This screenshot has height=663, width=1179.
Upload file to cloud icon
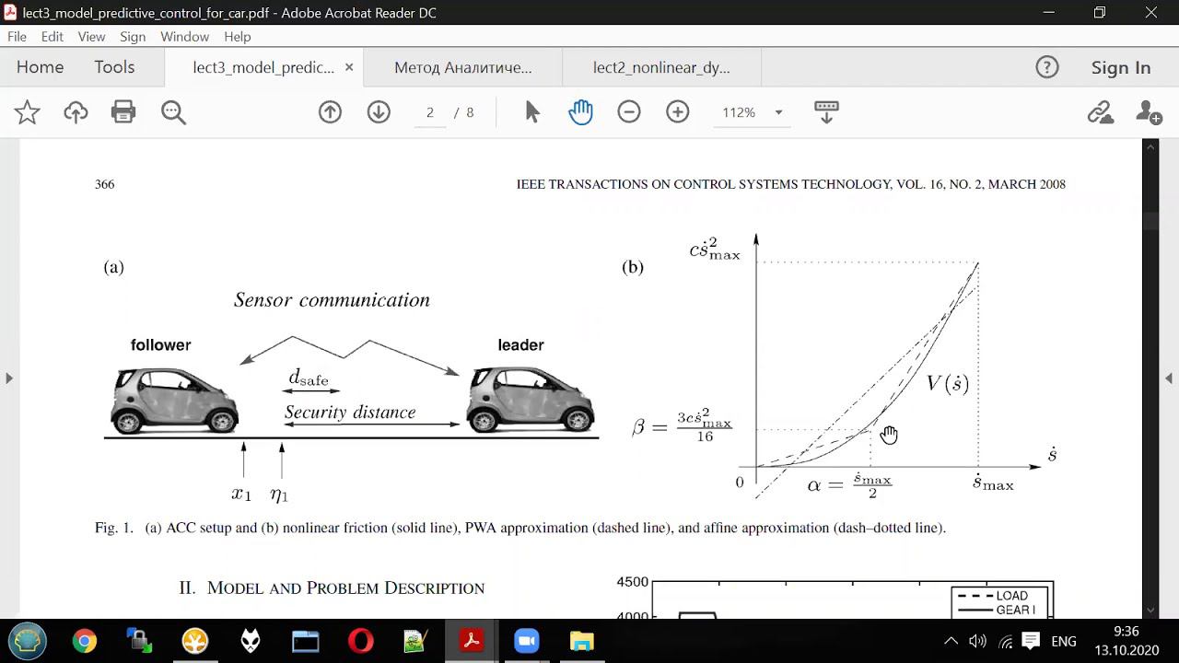tap(76, 112)
